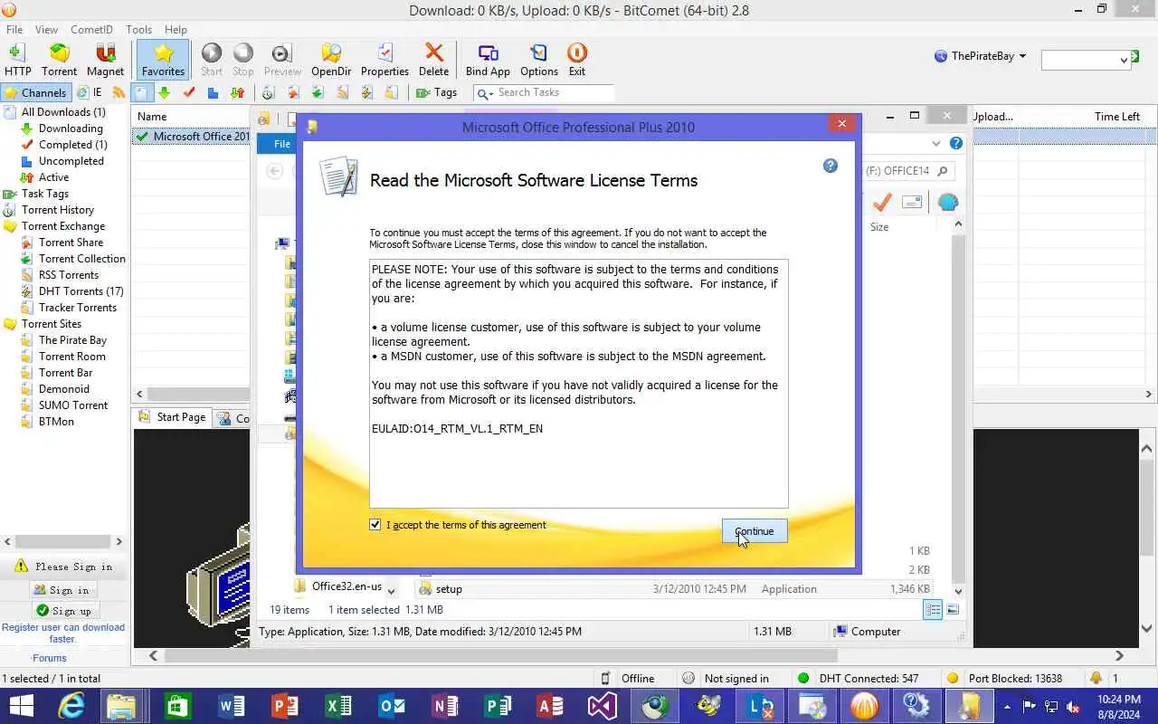Uncheck 'I accept the terms of this agreement'
The width and height of the screenshot is (1158, 724).
(375, 525)
